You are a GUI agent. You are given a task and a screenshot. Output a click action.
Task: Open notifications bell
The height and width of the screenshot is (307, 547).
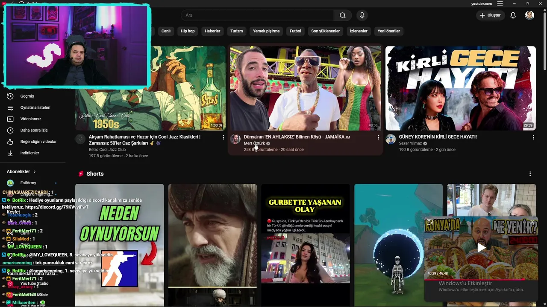513,15
